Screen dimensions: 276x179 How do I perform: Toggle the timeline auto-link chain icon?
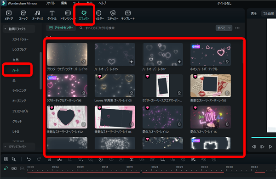coord(6,168)
